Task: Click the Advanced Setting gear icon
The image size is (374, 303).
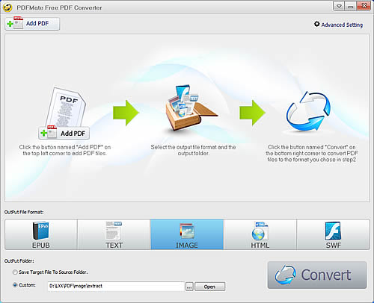Action: 316,24
